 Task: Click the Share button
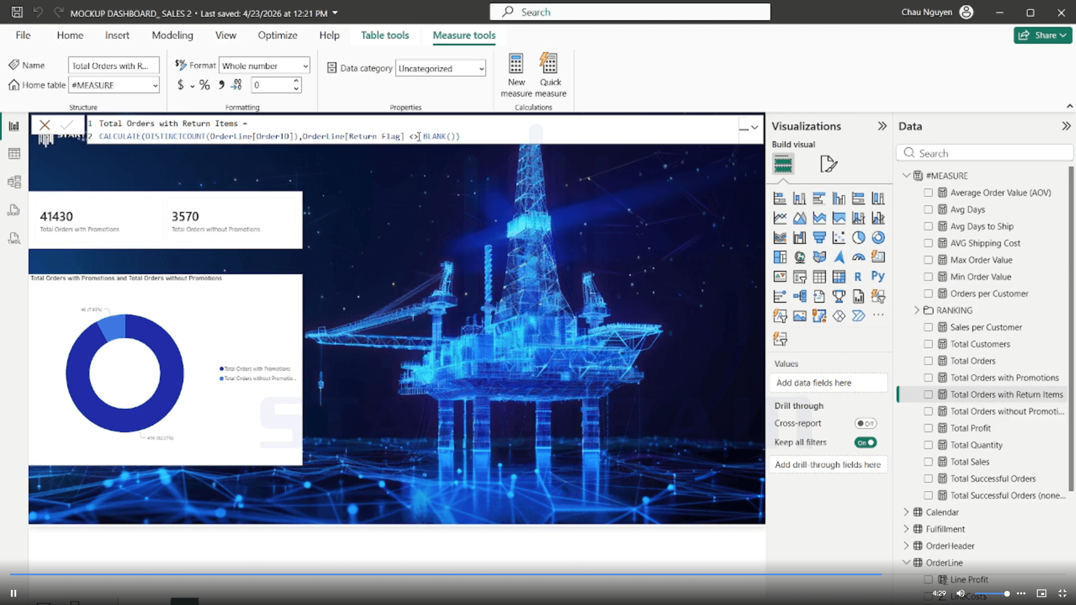[x=1043, y=35]
